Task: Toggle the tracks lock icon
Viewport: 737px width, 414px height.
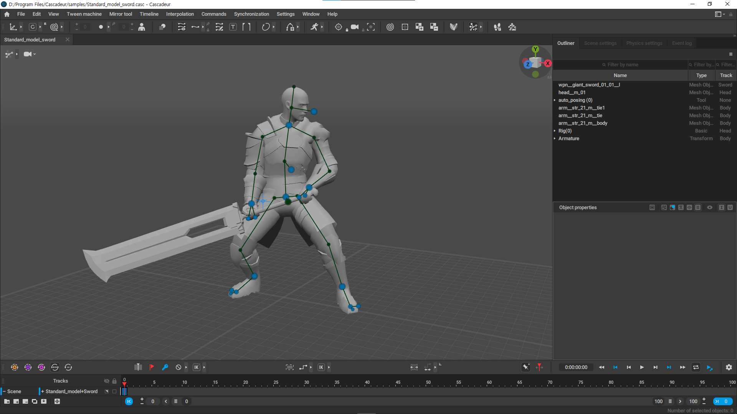Action: (x=114, y=381)
